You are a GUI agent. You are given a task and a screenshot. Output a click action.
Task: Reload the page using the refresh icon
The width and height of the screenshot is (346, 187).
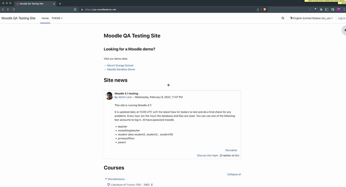point(14,10)
